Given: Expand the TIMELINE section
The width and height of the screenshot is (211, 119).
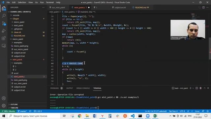Looking at the screenshot, I should 27,108.
